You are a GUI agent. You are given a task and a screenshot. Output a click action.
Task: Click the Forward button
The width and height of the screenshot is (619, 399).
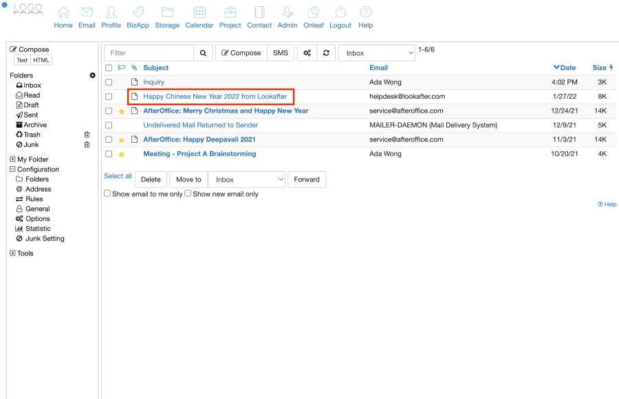tap(307, 179)
